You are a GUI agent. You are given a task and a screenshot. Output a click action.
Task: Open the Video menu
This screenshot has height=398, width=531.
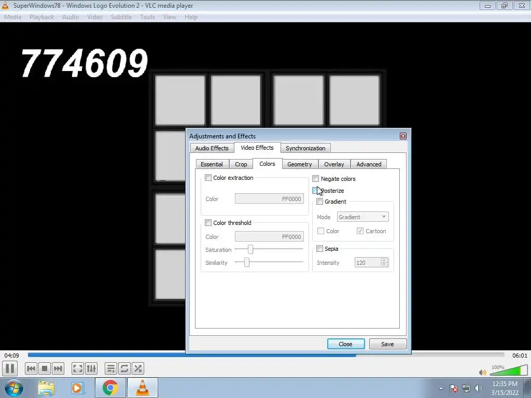94,17
